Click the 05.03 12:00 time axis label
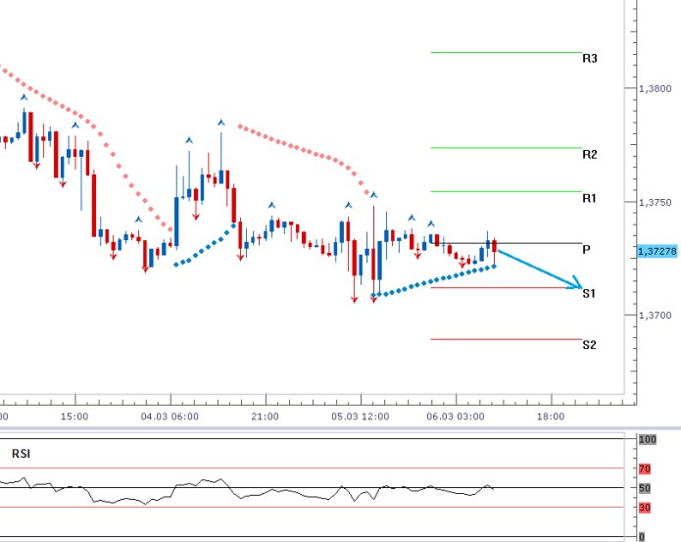 (x=360, y=417)
